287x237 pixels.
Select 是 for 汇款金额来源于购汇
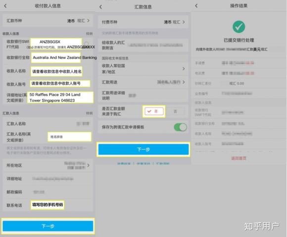(x=154, y=111)
